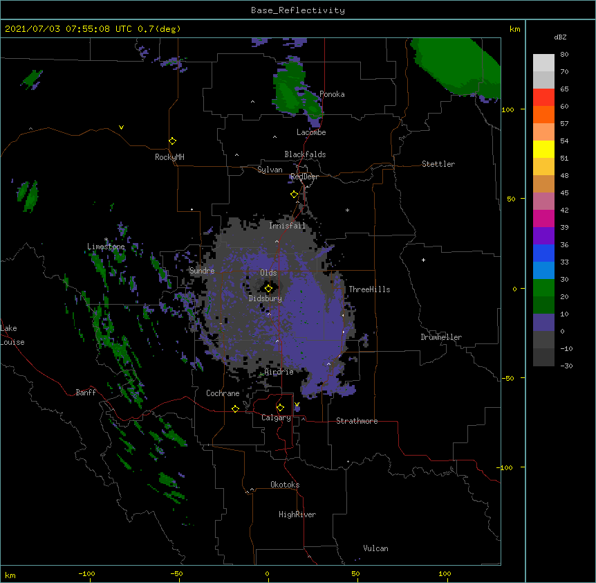Click the yellow diamond marker near RockyMH
The height and width of the screenshot is (583, 596).
[x=173, y=141]
